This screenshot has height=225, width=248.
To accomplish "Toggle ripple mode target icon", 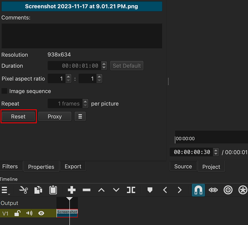I will point(228,190).
